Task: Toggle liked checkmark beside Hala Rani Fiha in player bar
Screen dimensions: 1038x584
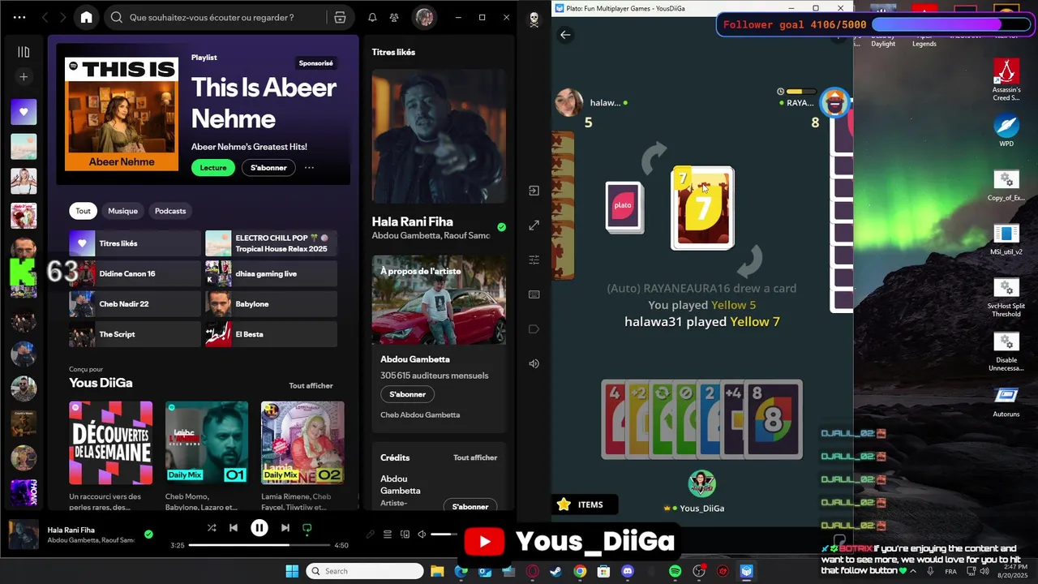Action: click(148, 534)
